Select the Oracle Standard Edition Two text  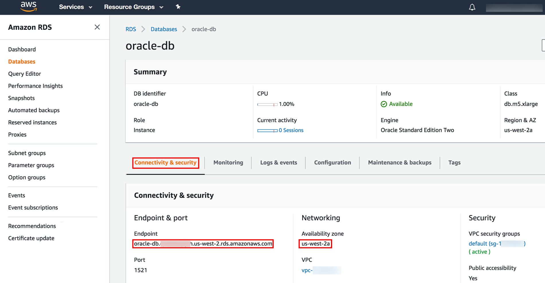coord(417,130)
